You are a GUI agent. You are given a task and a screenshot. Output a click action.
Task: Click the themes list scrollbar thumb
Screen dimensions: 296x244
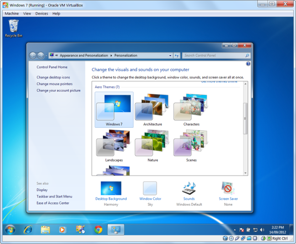click(245, 118)
